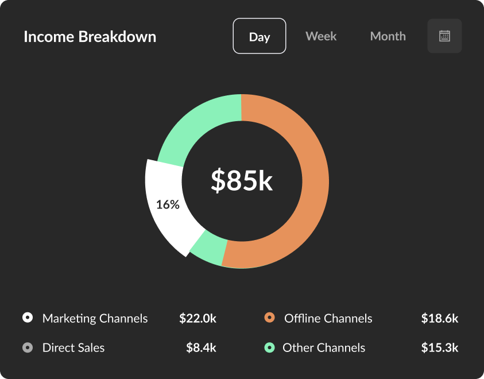Open the Month view

pos(388,36)
